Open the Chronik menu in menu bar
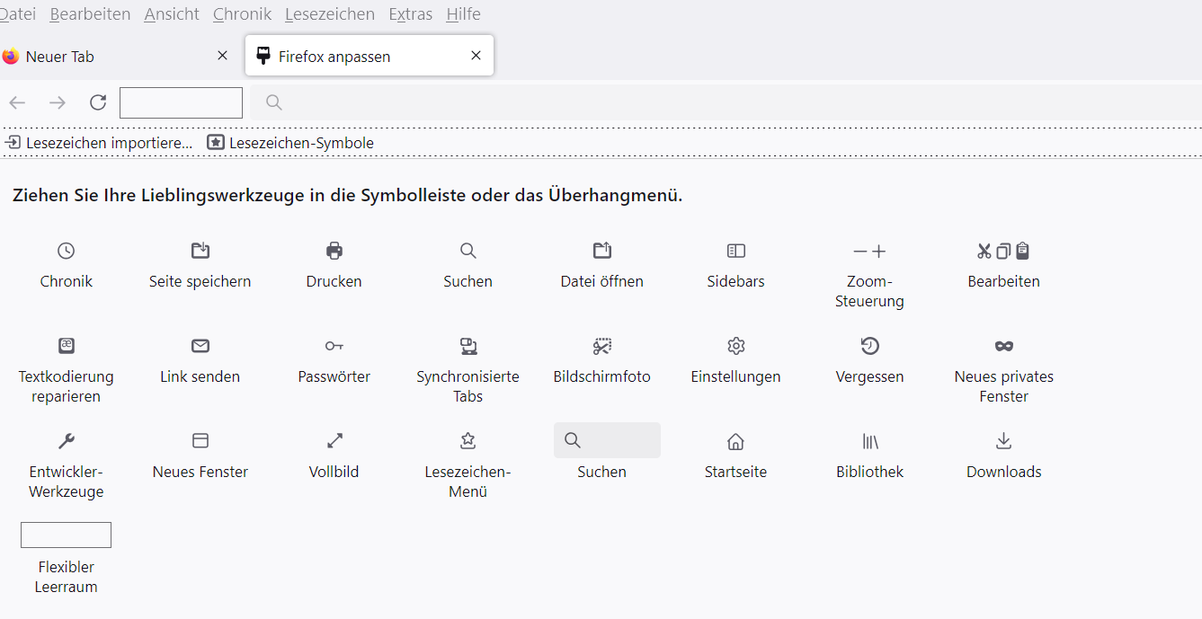 [243, 14]
